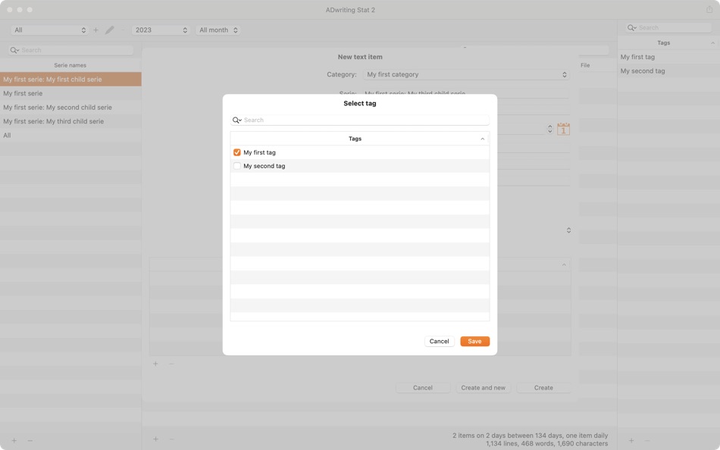Select My first tag in right Tags panel
The width and height of the screenshot is (720, 450).
tap(668, 57)
